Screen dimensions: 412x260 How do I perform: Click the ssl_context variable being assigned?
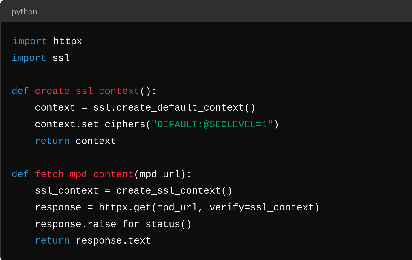(67, 191)
